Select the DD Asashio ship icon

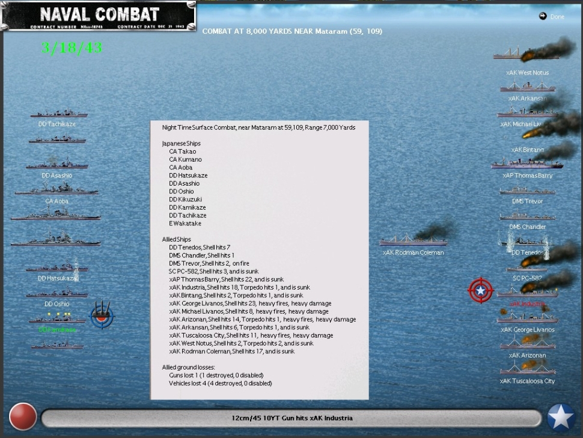(57, 163)
